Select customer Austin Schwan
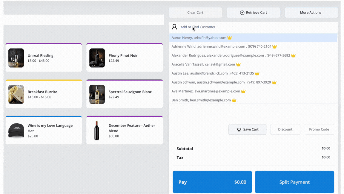 pos(253,82)
